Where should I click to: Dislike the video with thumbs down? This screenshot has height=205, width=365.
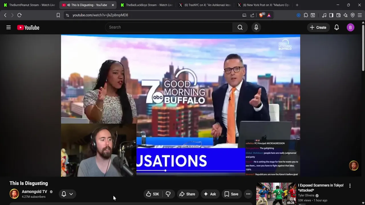[x=168, y=194]
